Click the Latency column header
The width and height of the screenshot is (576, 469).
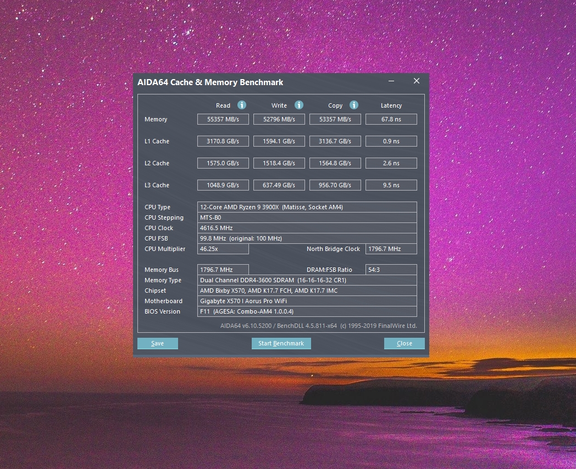tap(391, 105)
